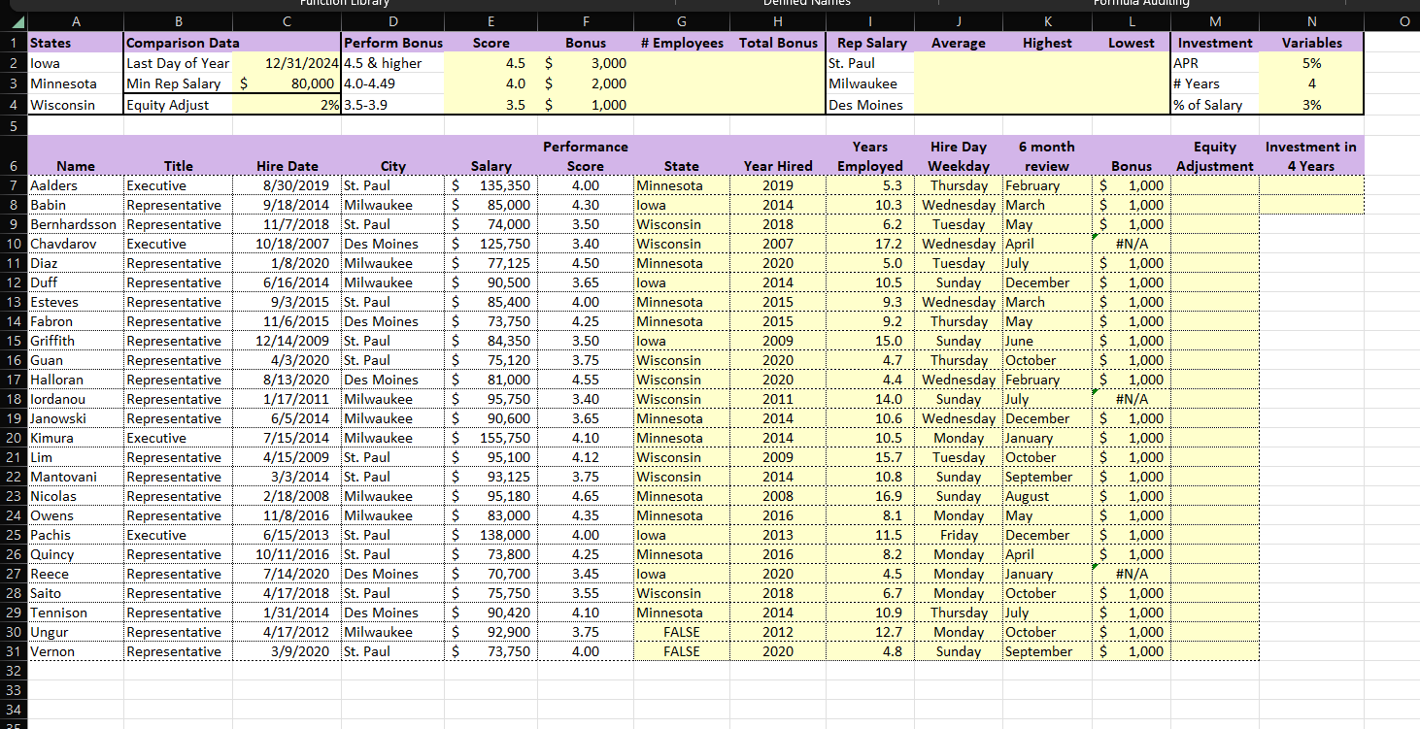Click the "Variables" header cell
Image resolution: width=1420 pixels, height=729 pixels.
[x=1311, y=43]
